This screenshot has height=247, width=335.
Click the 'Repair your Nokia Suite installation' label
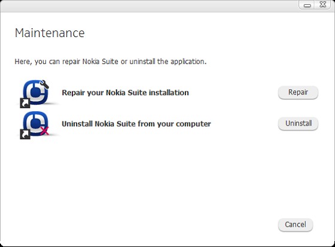point(125,93)
